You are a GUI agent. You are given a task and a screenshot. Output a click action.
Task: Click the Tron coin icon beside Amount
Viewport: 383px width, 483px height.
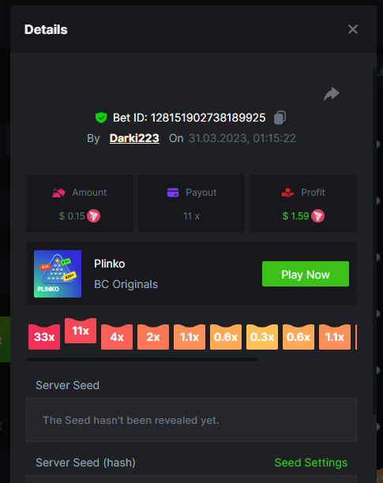(x=93, y=216)
